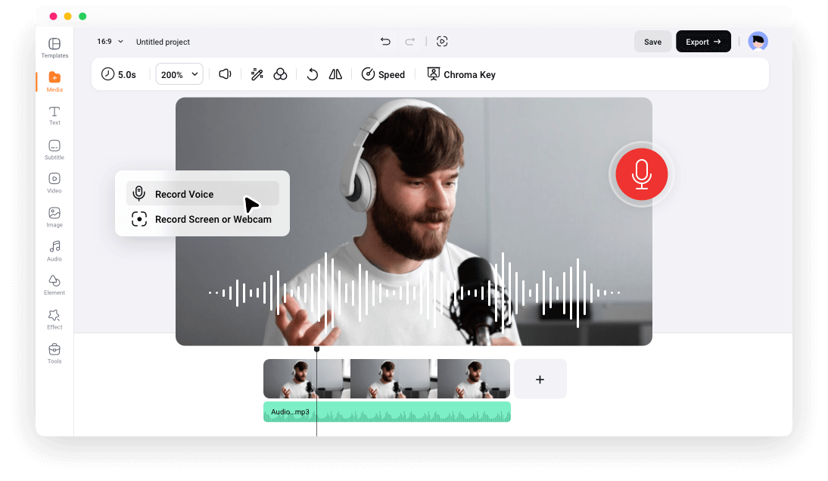Click the Export button
This screenshot has width=828, height=481.
click(703, 41)
